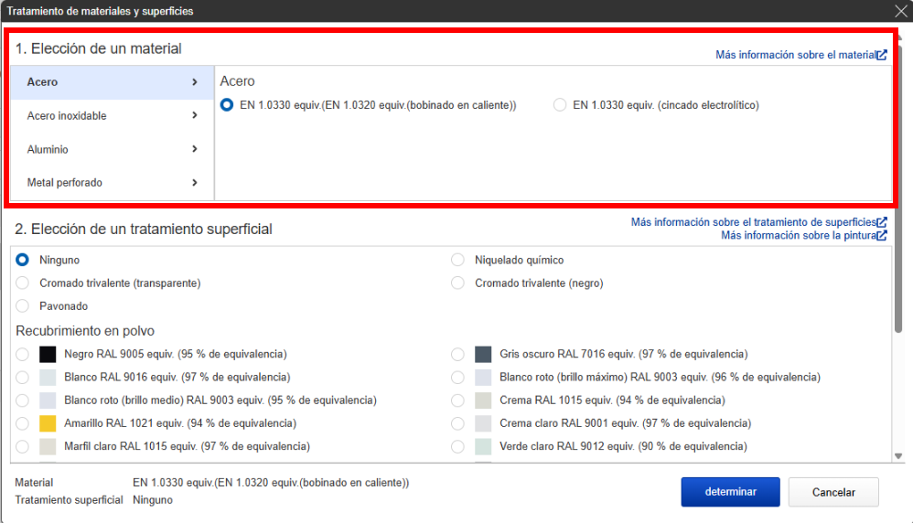Select Niquelado químico surface treatment

[458, 261]
